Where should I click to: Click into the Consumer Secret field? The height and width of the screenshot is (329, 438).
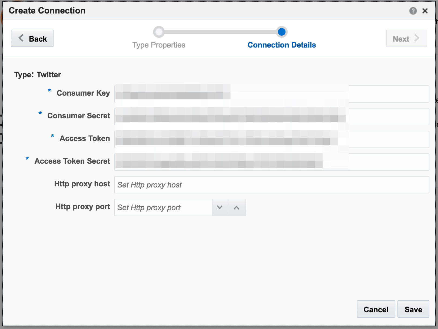pos(271,117)
